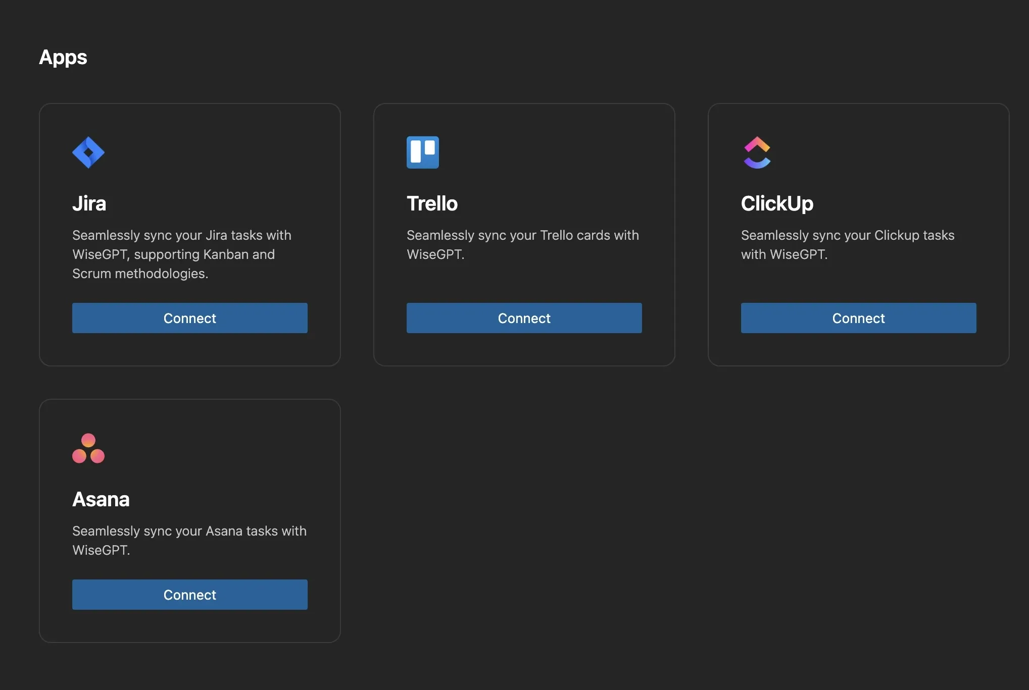This screenshot has height=690, width=1029.
Task: Click the Jira description mentioning Kanban and Scrum
Action: click(182, 254)
